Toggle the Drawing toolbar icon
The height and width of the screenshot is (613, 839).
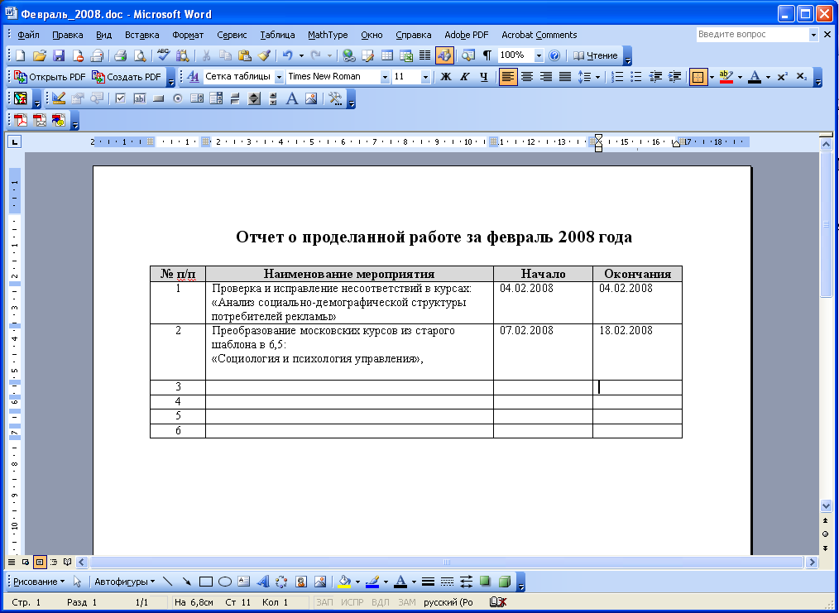(x=444, y=55)
